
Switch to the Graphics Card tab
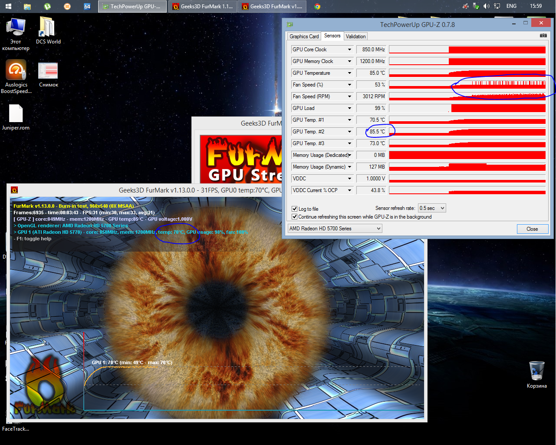tap(304, 37)
